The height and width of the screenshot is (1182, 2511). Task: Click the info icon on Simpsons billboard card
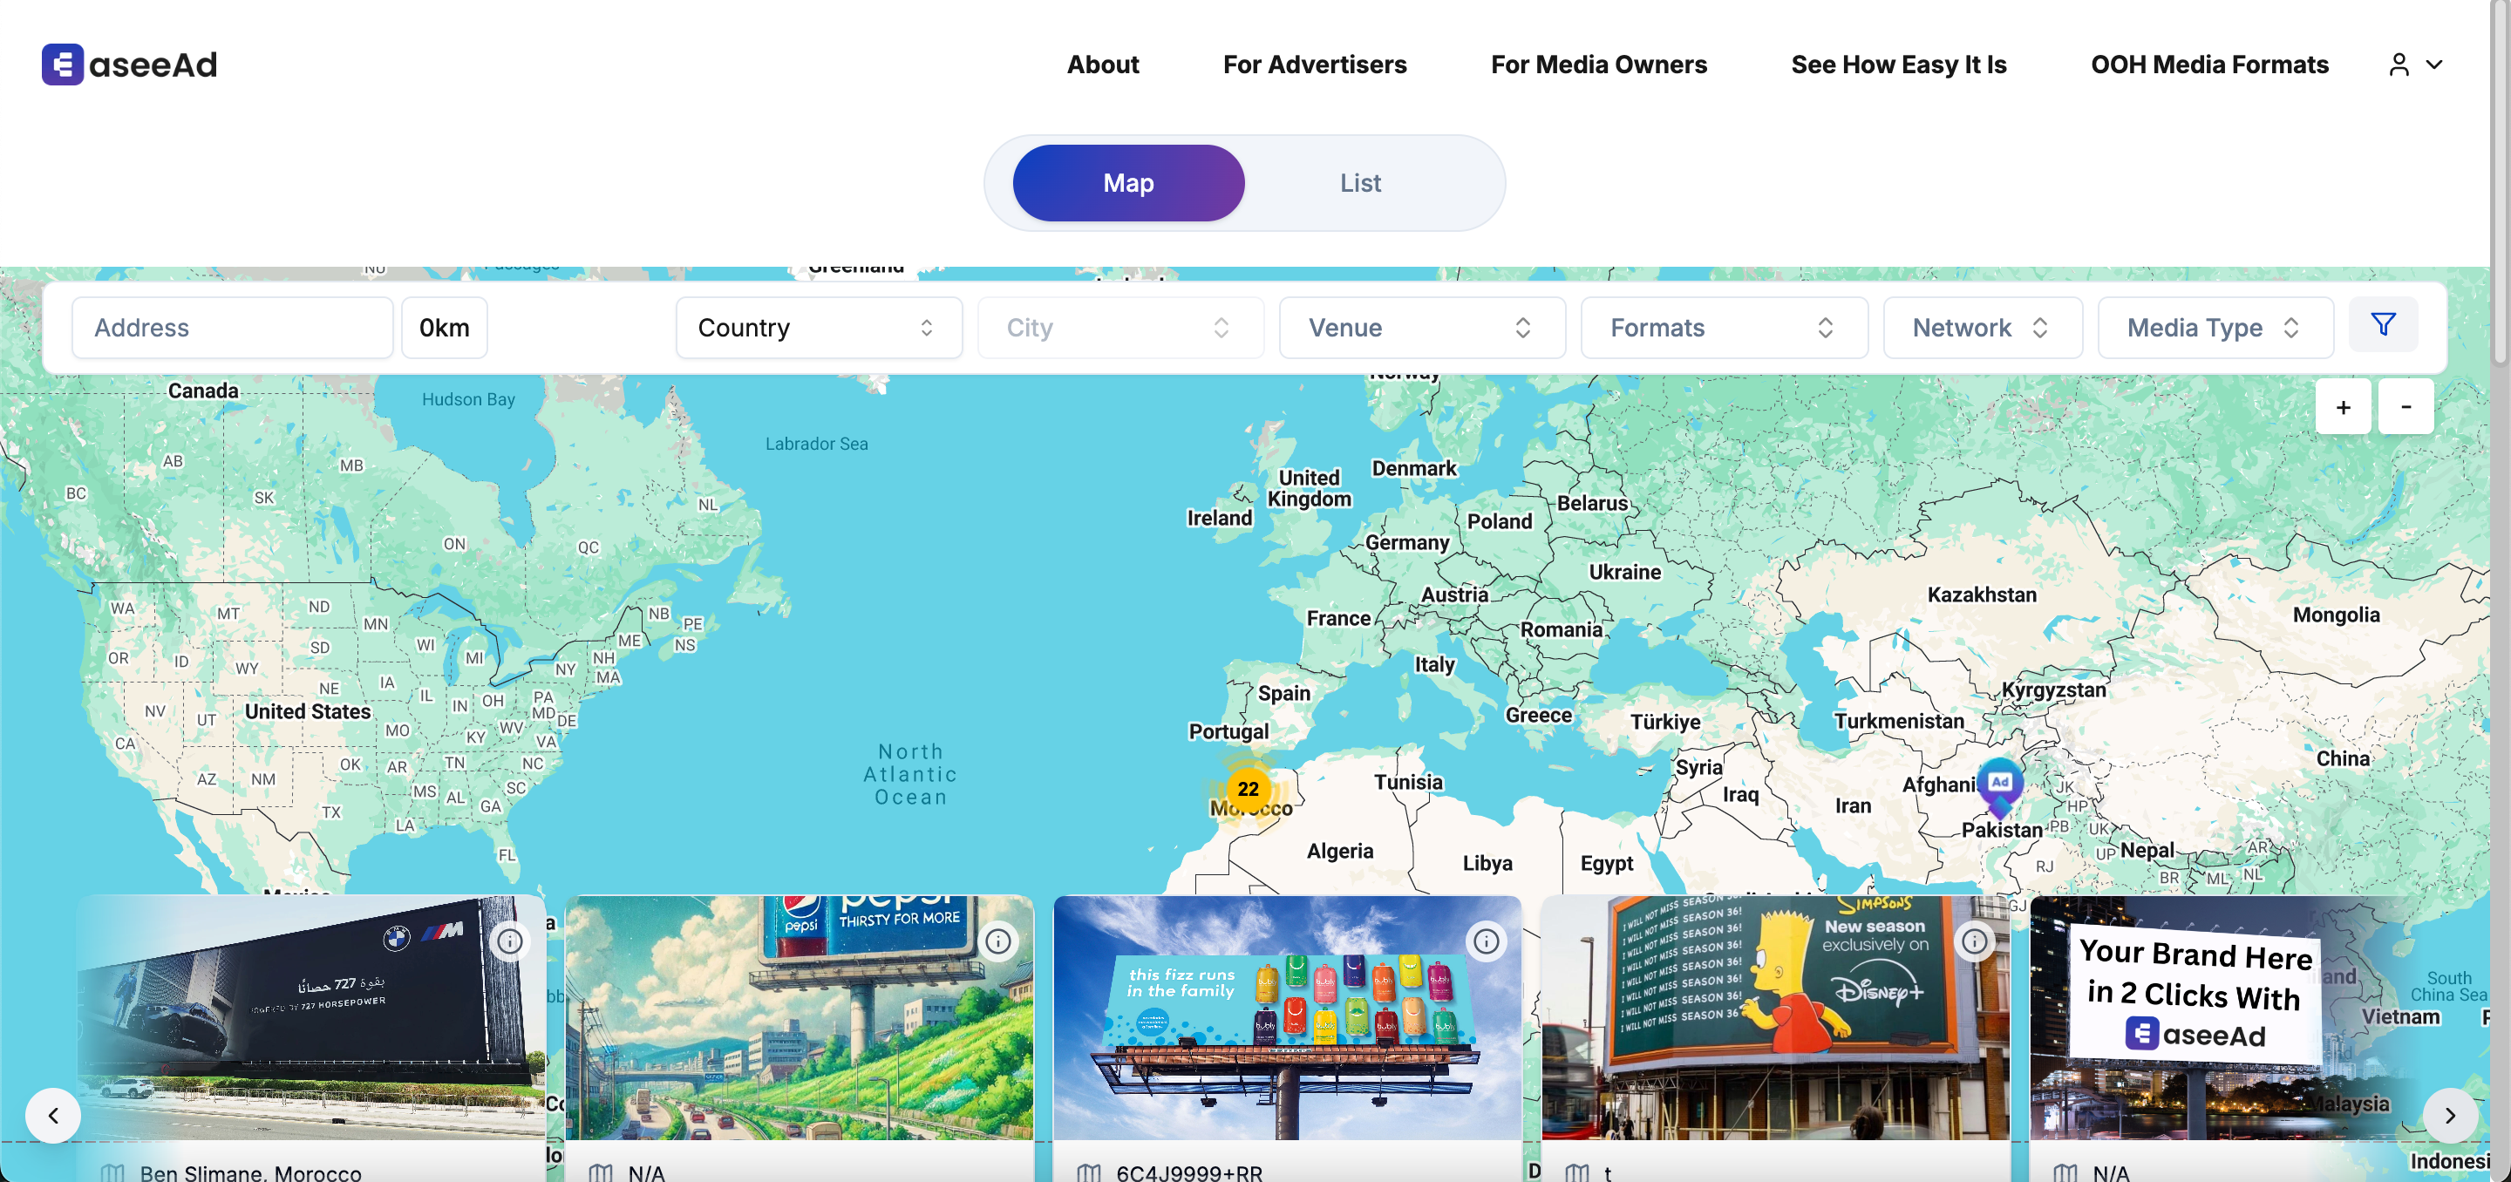(1974, 941)
